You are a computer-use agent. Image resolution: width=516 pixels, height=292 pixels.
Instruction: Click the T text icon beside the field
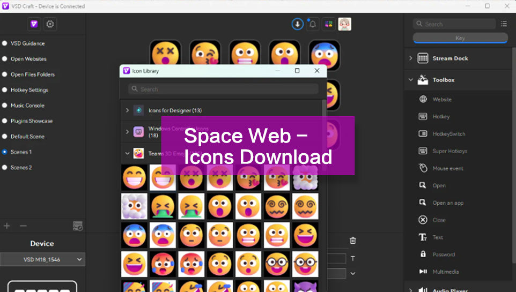point(353,258)
